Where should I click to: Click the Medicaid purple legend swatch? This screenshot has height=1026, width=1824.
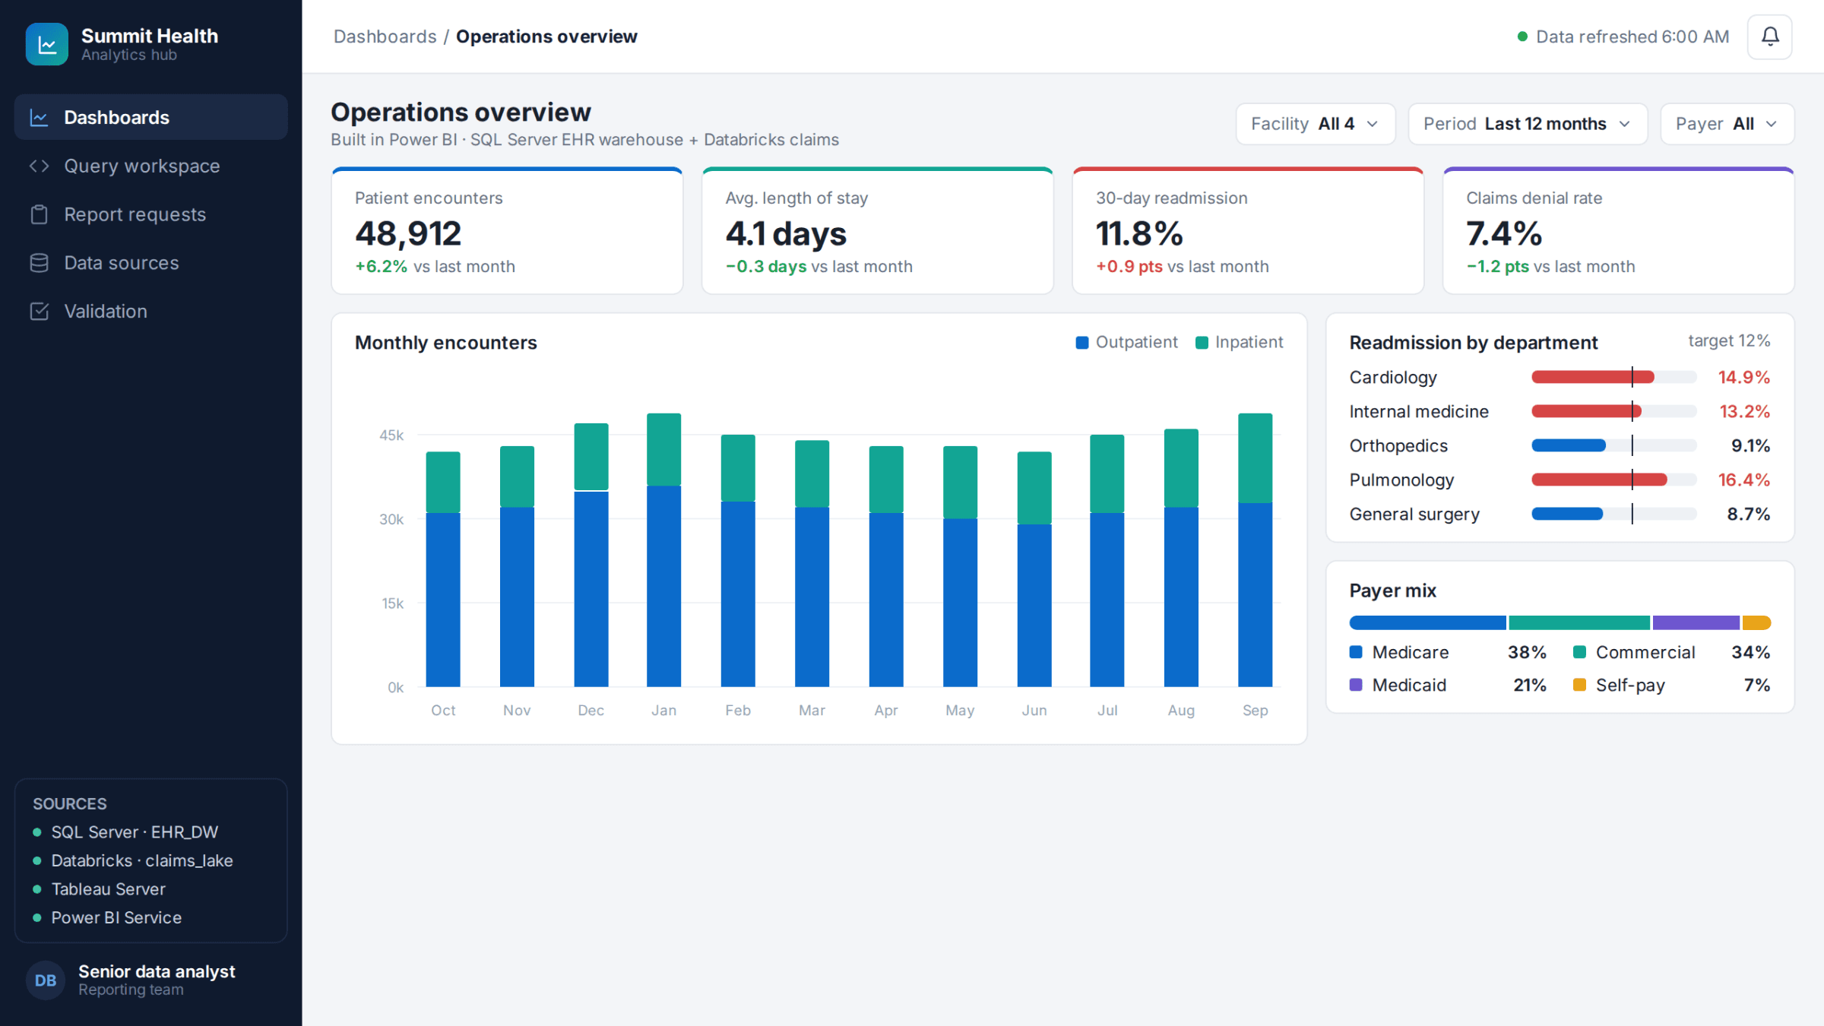click(x=1356, y=685)
